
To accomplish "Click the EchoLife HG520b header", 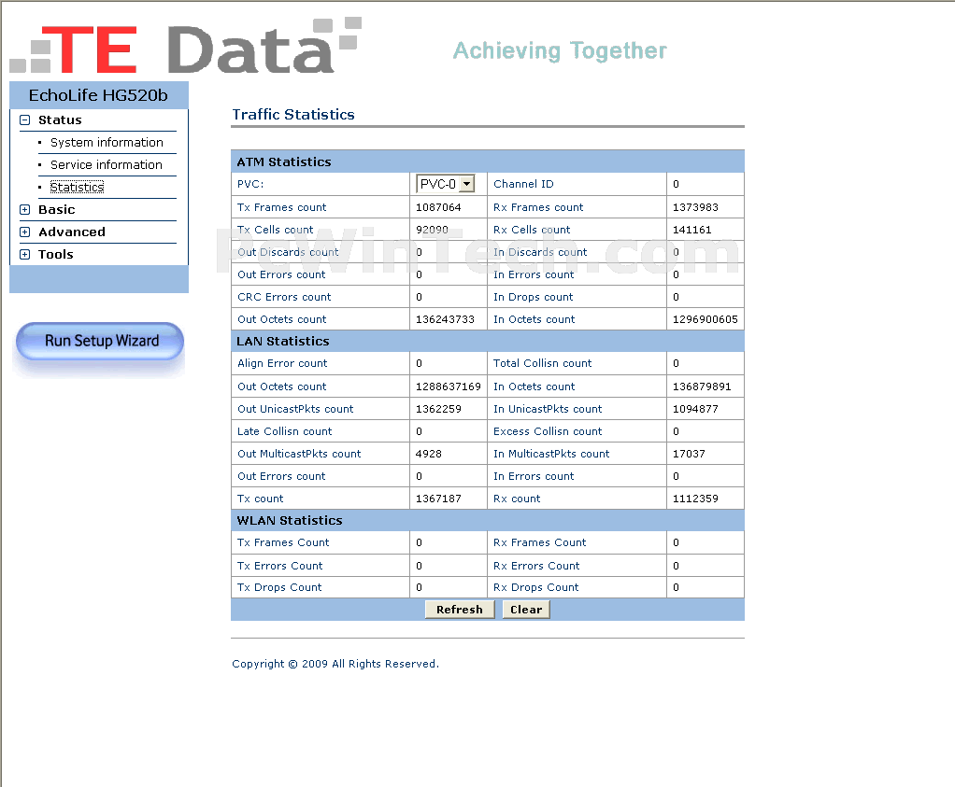I will (99, 95).
